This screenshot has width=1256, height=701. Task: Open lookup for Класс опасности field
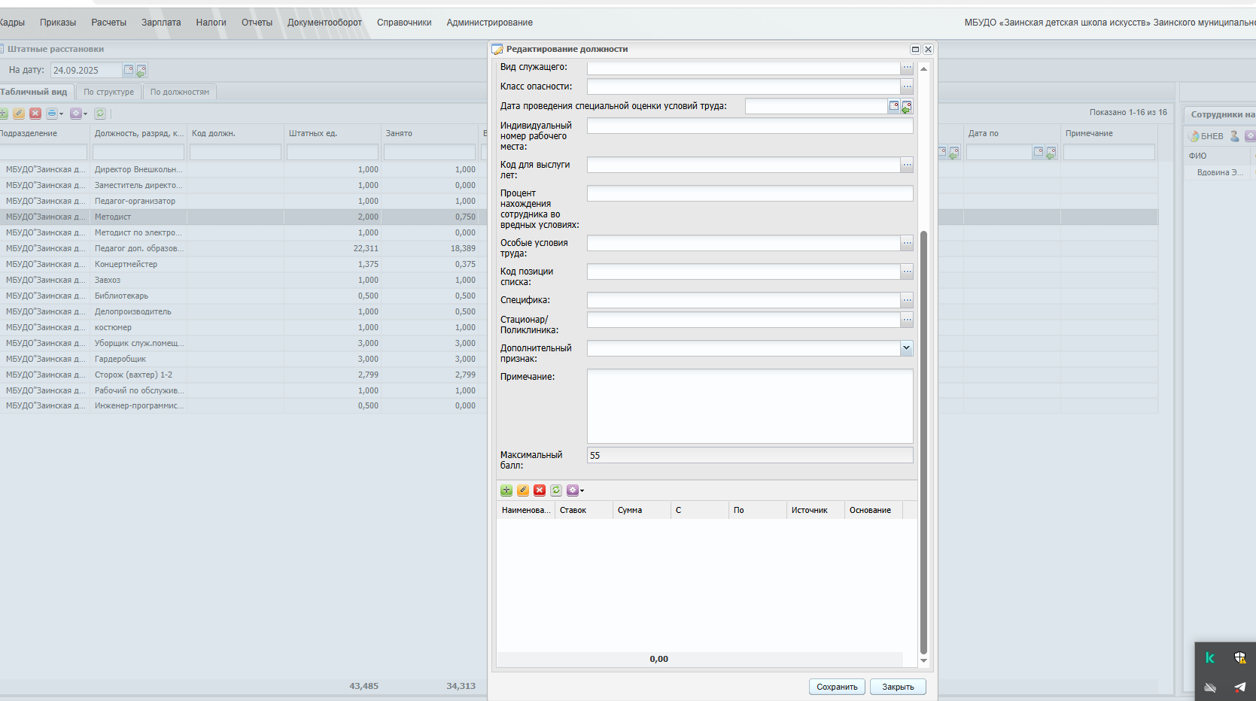tap(908, 86)
